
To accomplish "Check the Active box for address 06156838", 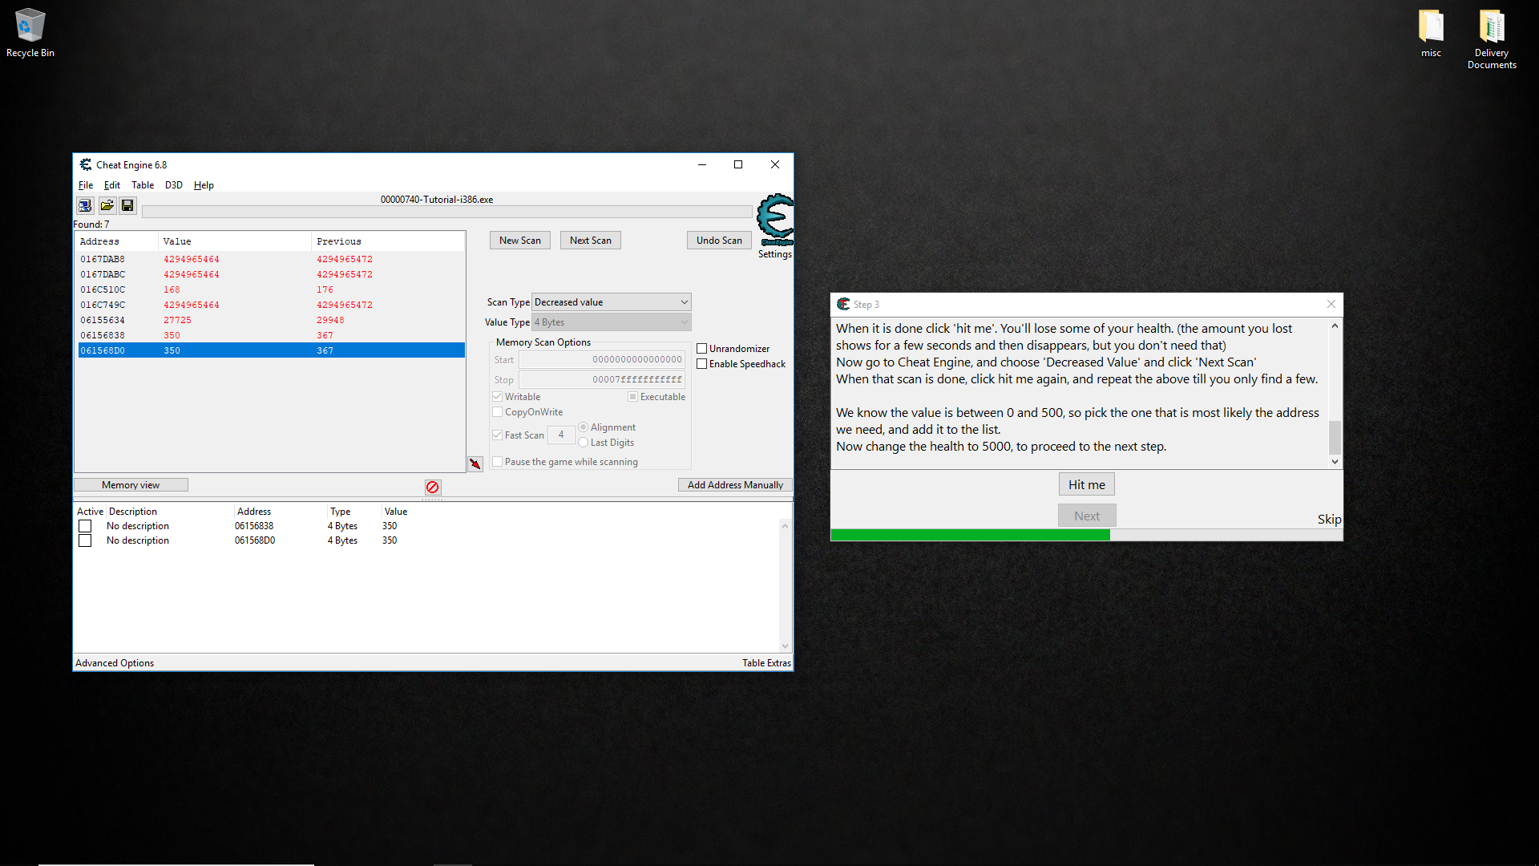I will (85, 526).
